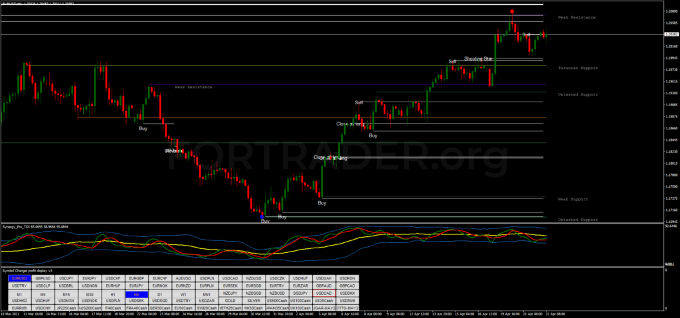
Task: Select the SILVER symbol button
Action: coord(253,301)
